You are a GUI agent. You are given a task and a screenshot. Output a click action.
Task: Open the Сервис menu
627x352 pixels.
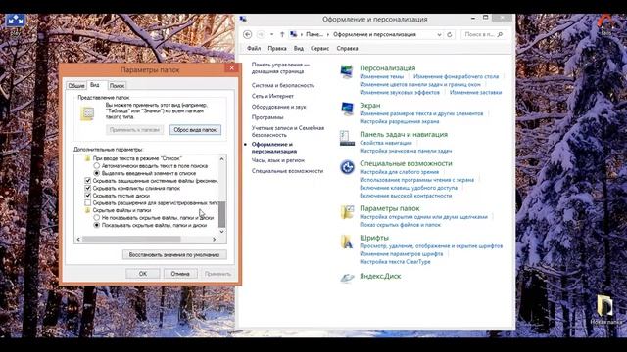point(320,48)
